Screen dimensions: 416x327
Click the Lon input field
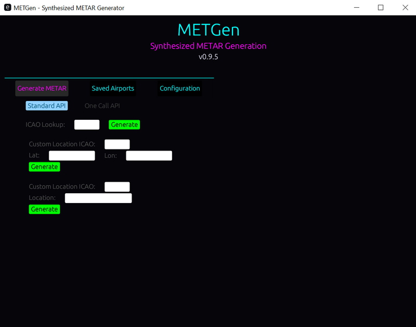pyautogui.click(x=149, y=155)
